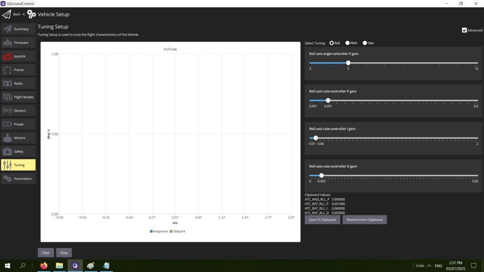Click the paint app taskbar icon
This screenshot has width=484, height=272.
(x=90, y=265)
